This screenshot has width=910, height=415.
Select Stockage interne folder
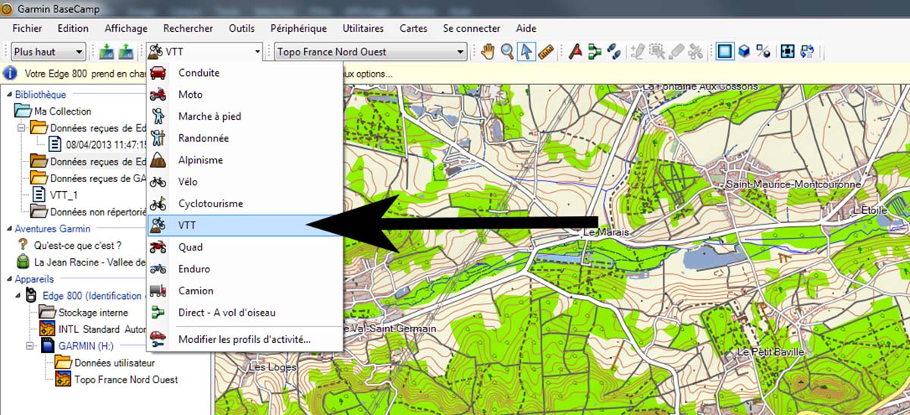(93, 313)
